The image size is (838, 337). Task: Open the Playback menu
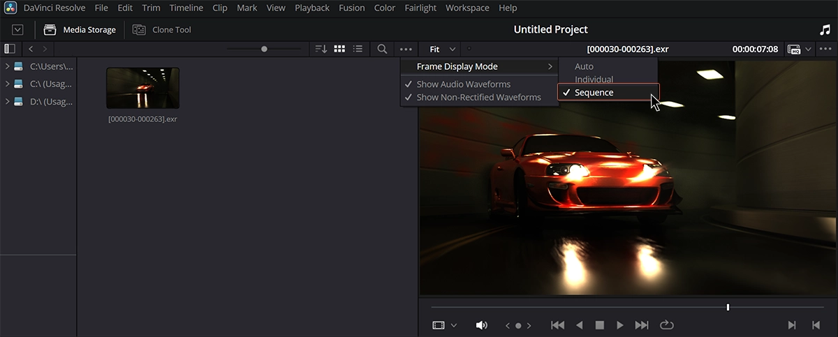(312, 8)
